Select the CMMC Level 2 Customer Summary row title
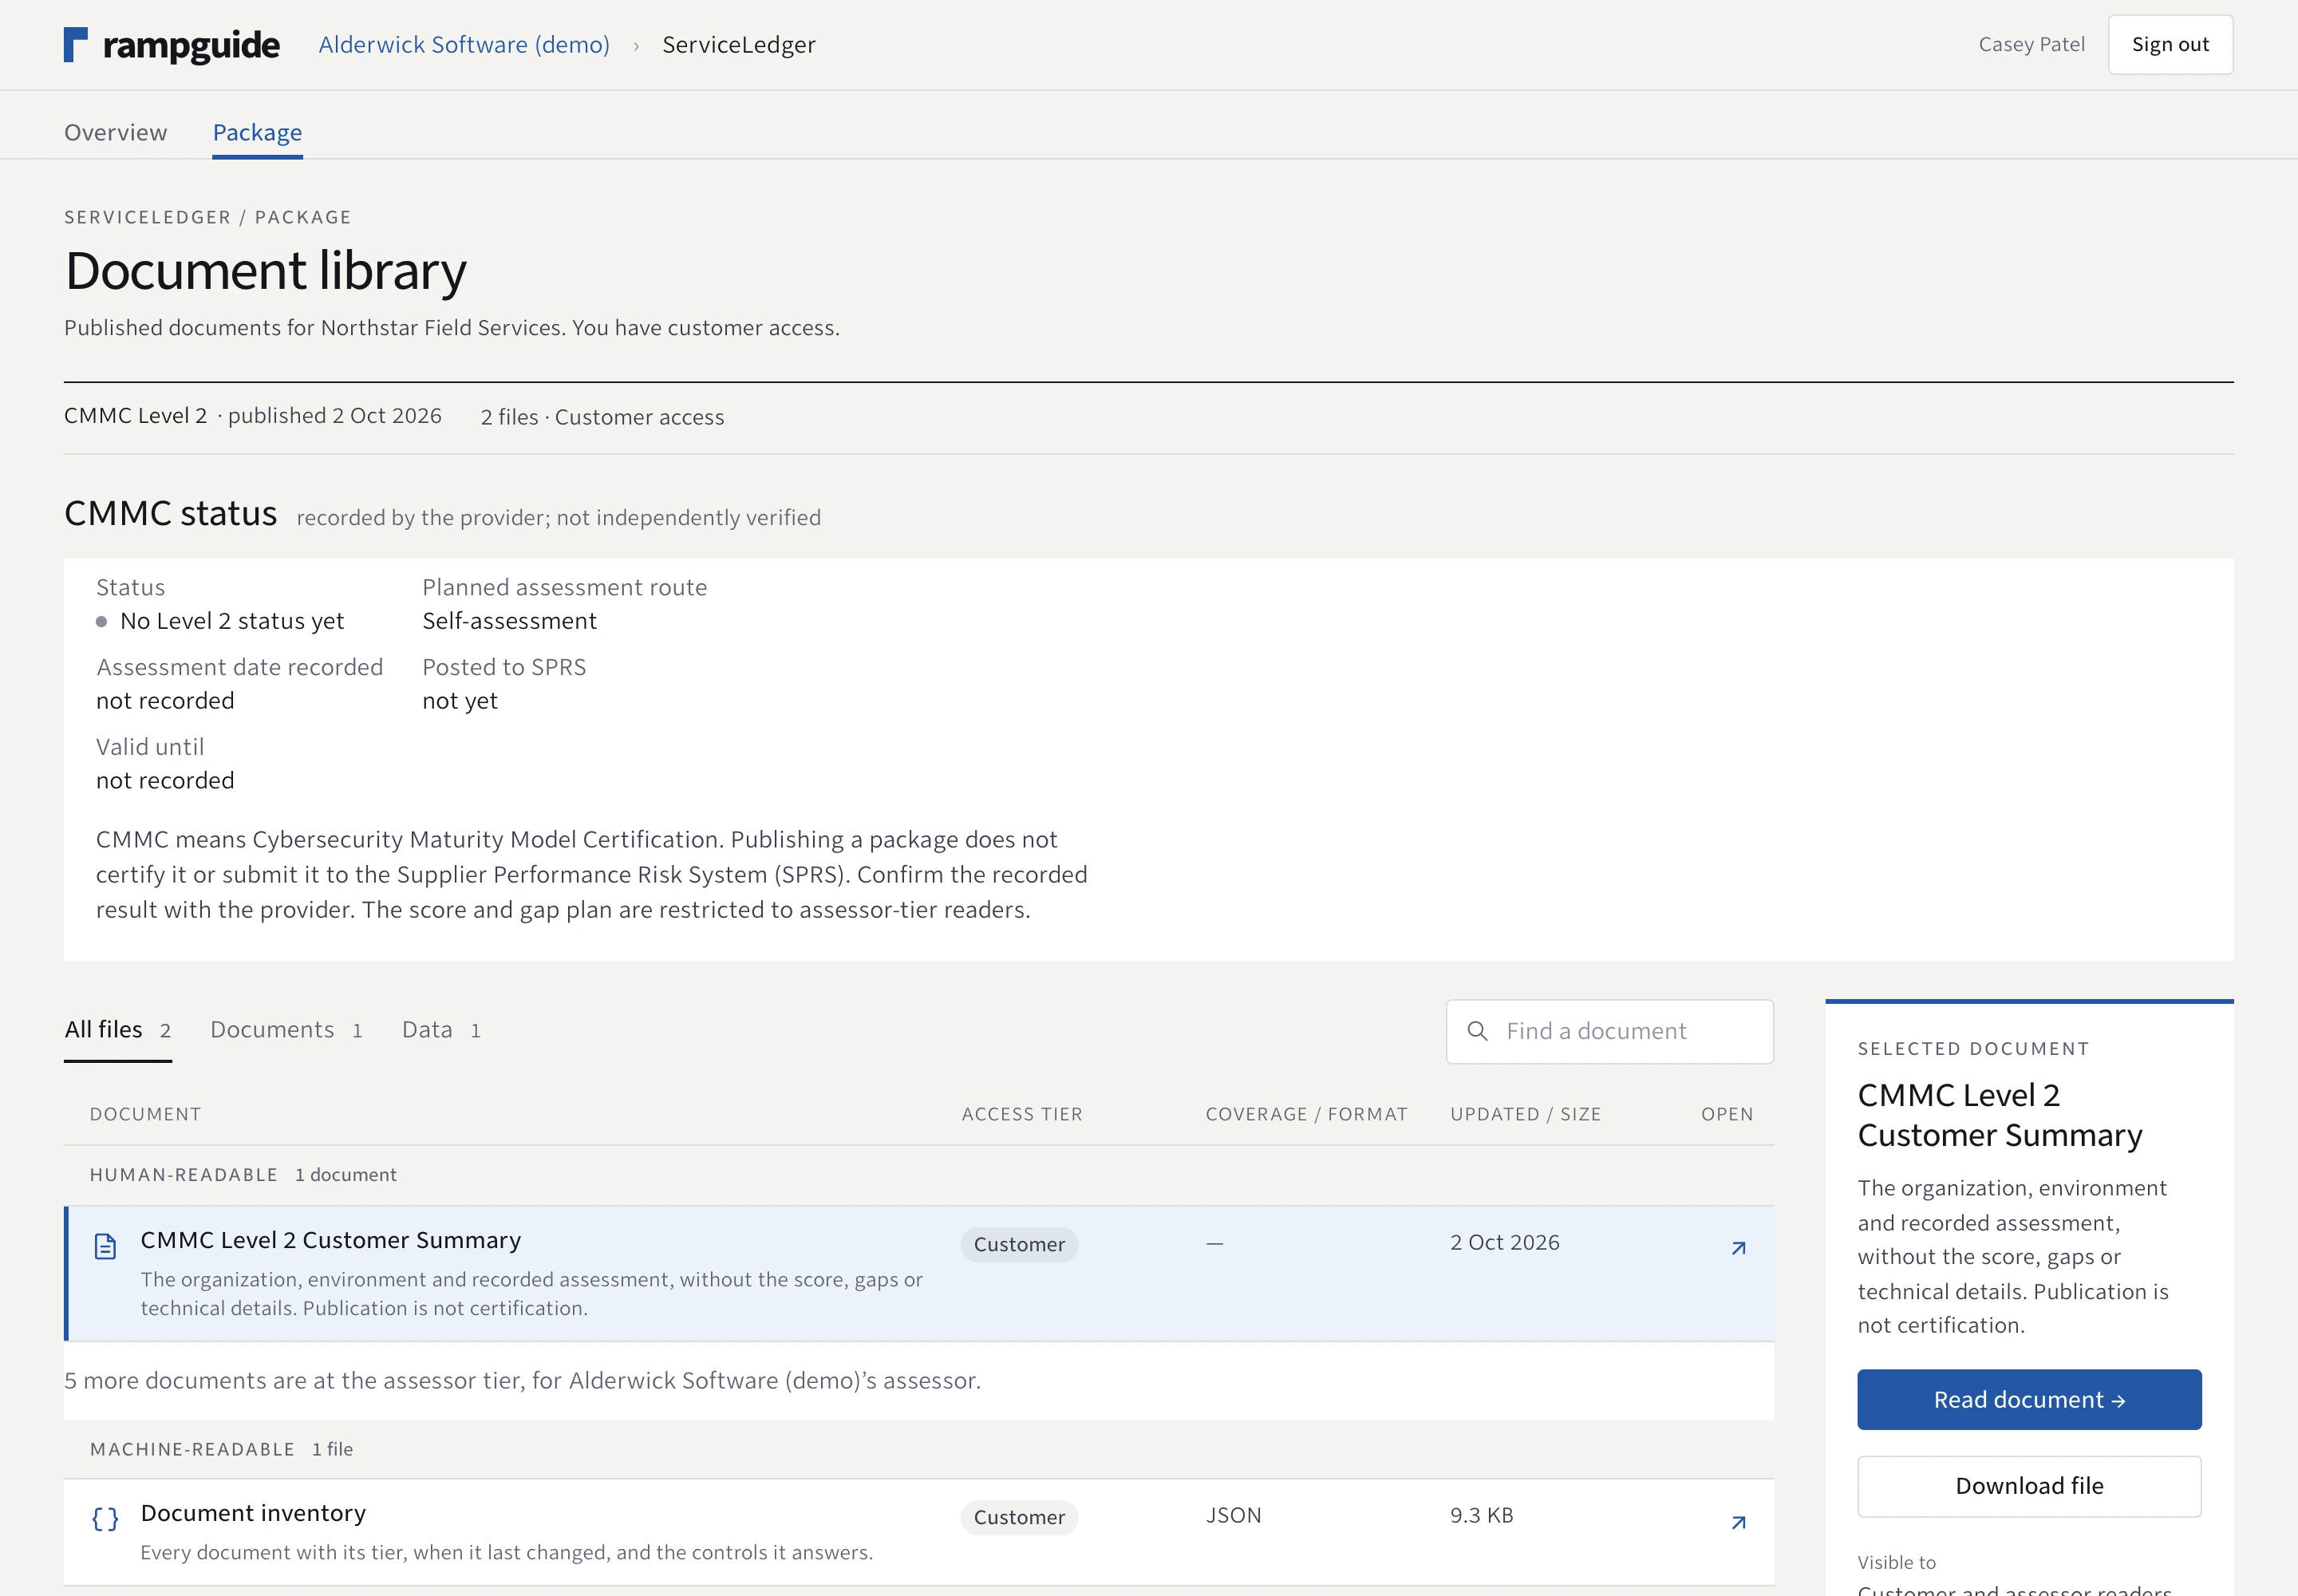The image size is (2298, 1596). click(x=331, y=1240)
